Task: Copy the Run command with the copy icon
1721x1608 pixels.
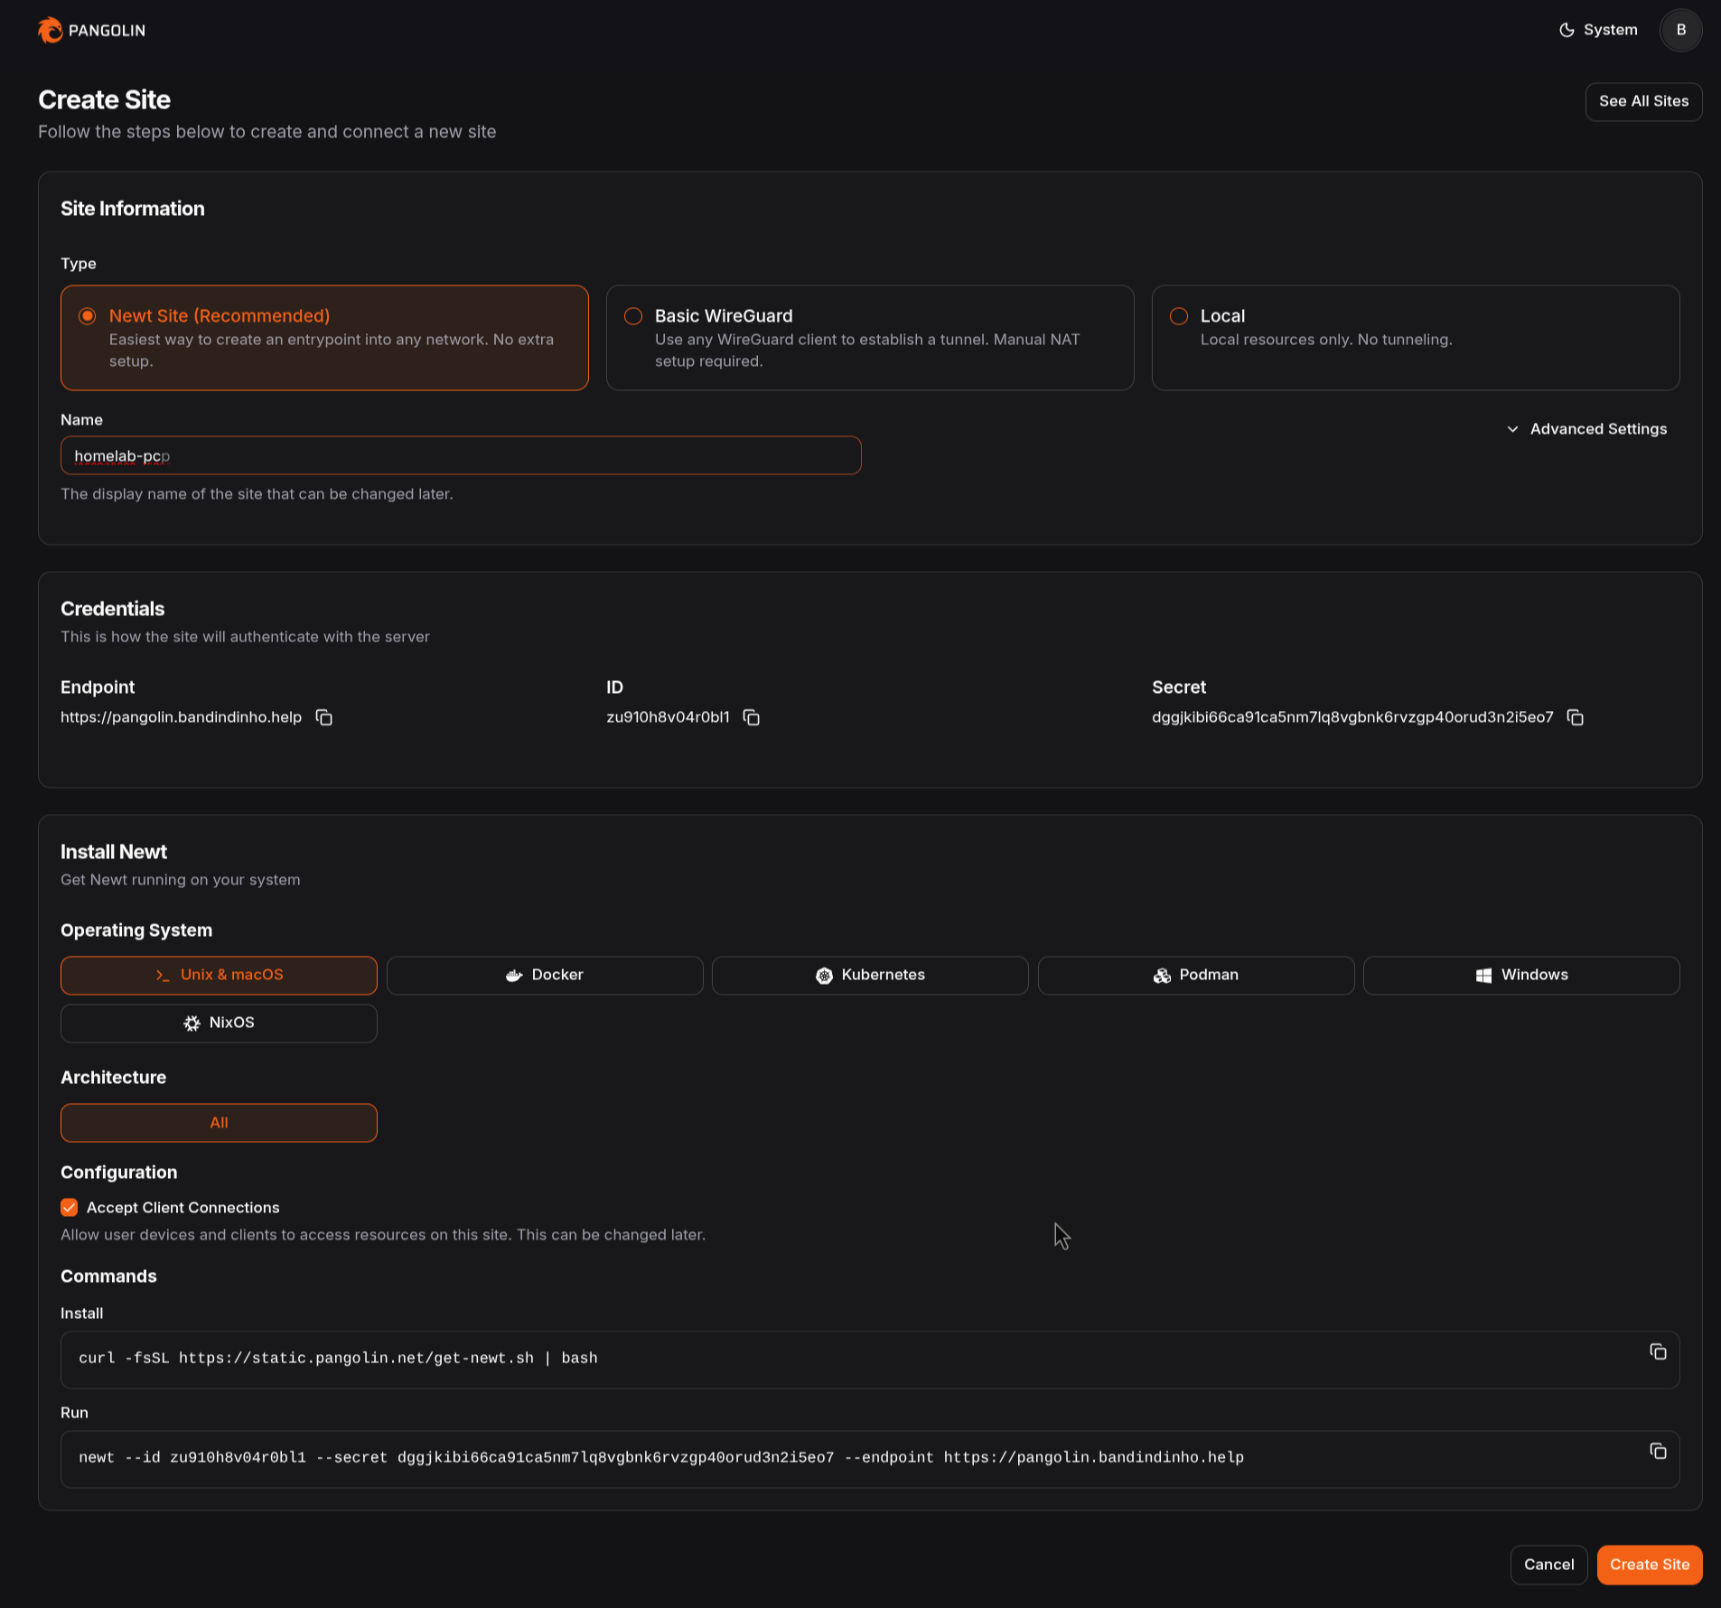Action: tap(1659, 1451)
